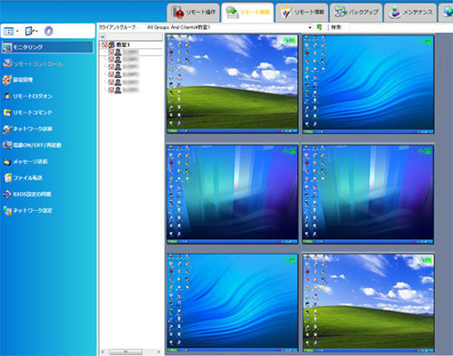Toggle the 教室1 group checkbox
Image resolution: width=453 pixels, height=356 pixels.
(104, 44)
